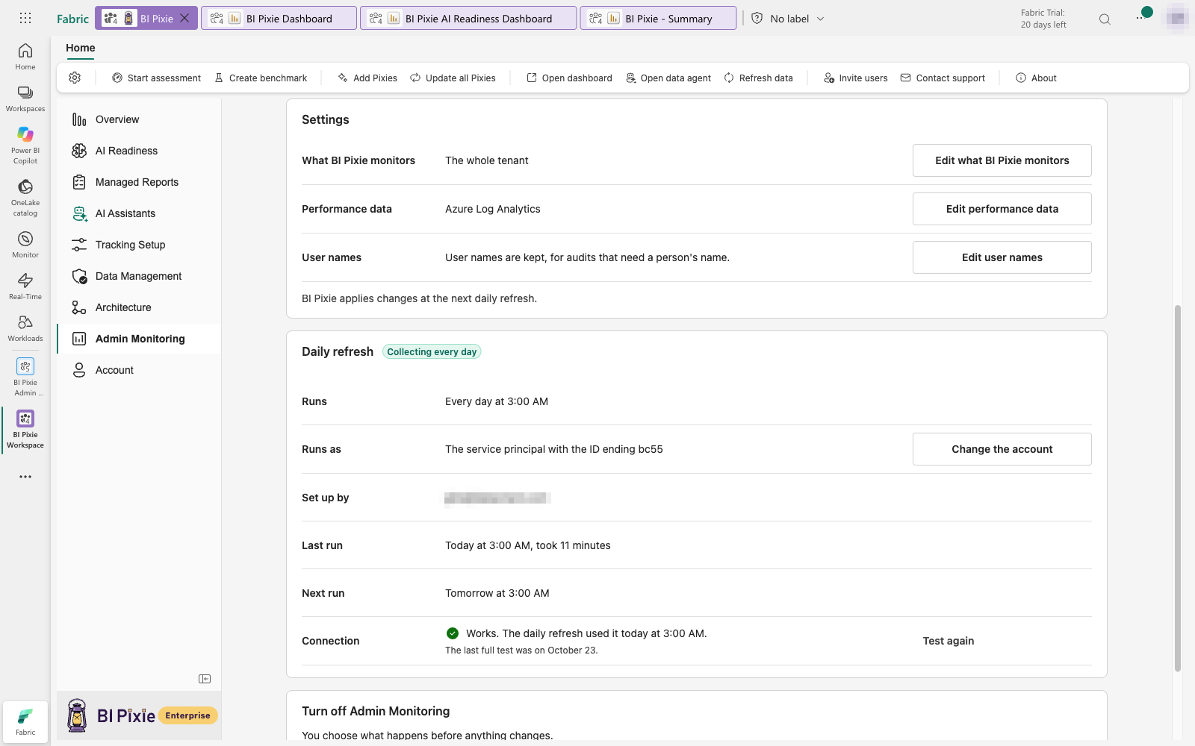Click Edit what BI Pixie monitors
The width and height of the screenshot is (1195, 746).
[x=1002, y=160]
